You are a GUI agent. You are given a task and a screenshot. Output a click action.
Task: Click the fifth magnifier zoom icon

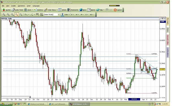21,15
